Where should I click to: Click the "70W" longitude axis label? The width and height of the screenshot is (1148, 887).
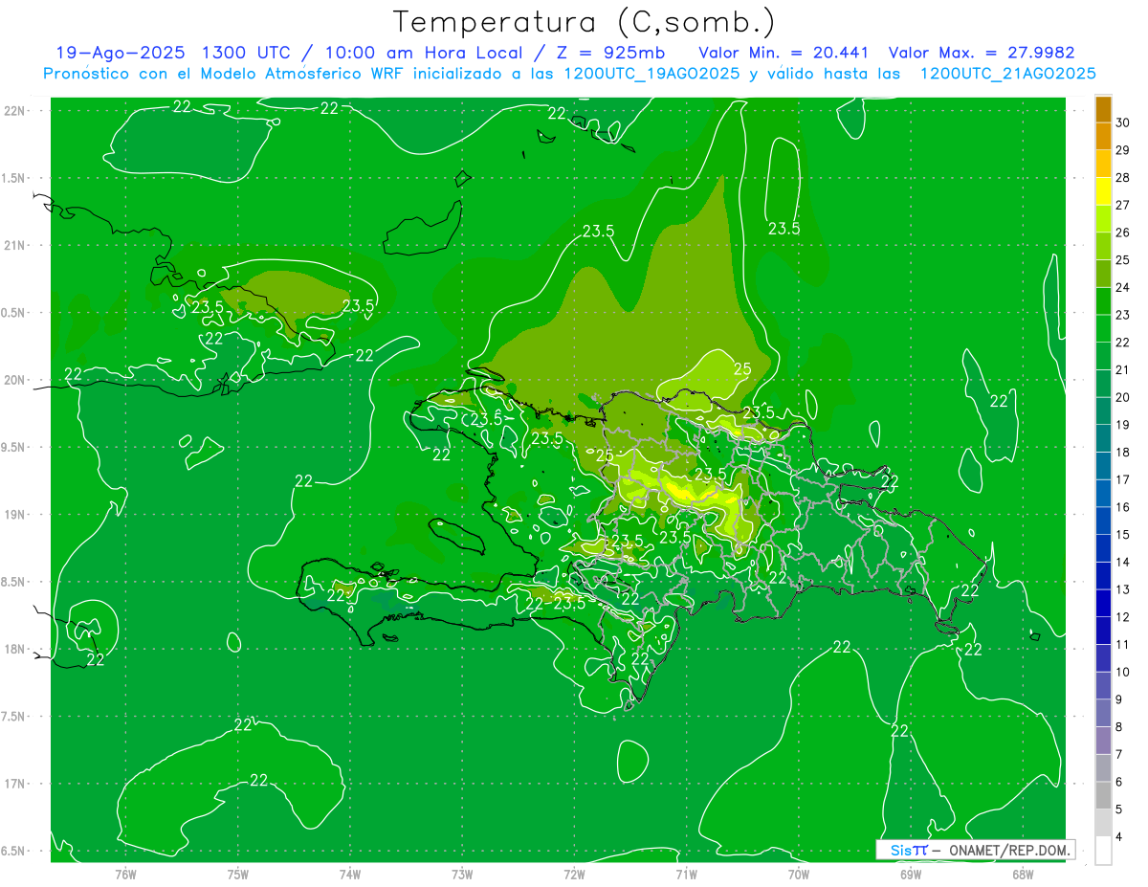point(798,875)
